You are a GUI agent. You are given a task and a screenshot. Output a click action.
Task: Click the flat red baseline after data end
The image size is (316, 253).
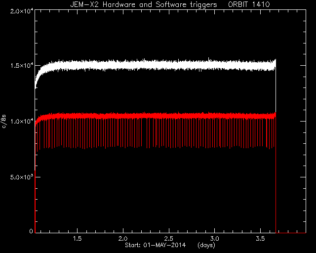tap(291, 233)
